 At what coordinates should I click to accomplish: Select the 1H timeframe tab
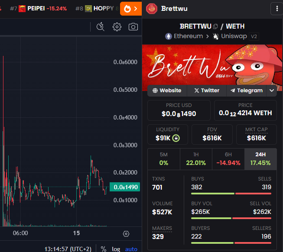click(196, 159)
